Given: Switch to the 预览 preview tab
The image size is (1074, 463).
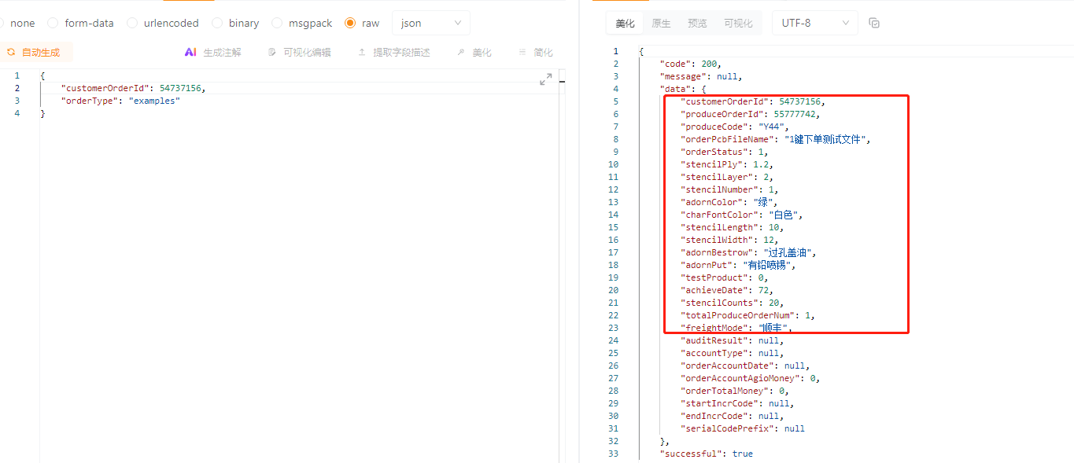Looking at the screenshot, I should 696,24.
